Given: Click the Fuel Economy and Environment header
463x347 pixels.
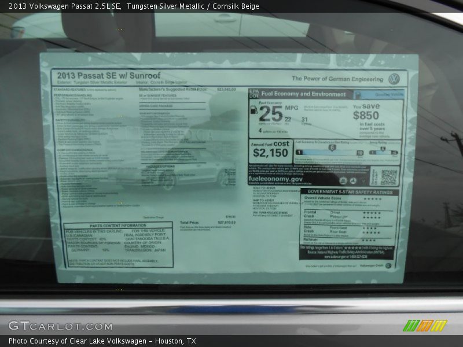Looking at the screenshot, I should (304, 94).
